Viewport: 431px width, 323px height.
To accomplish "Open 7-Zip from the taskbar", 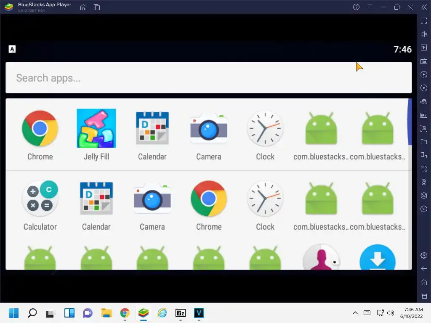I will [181, 313].
